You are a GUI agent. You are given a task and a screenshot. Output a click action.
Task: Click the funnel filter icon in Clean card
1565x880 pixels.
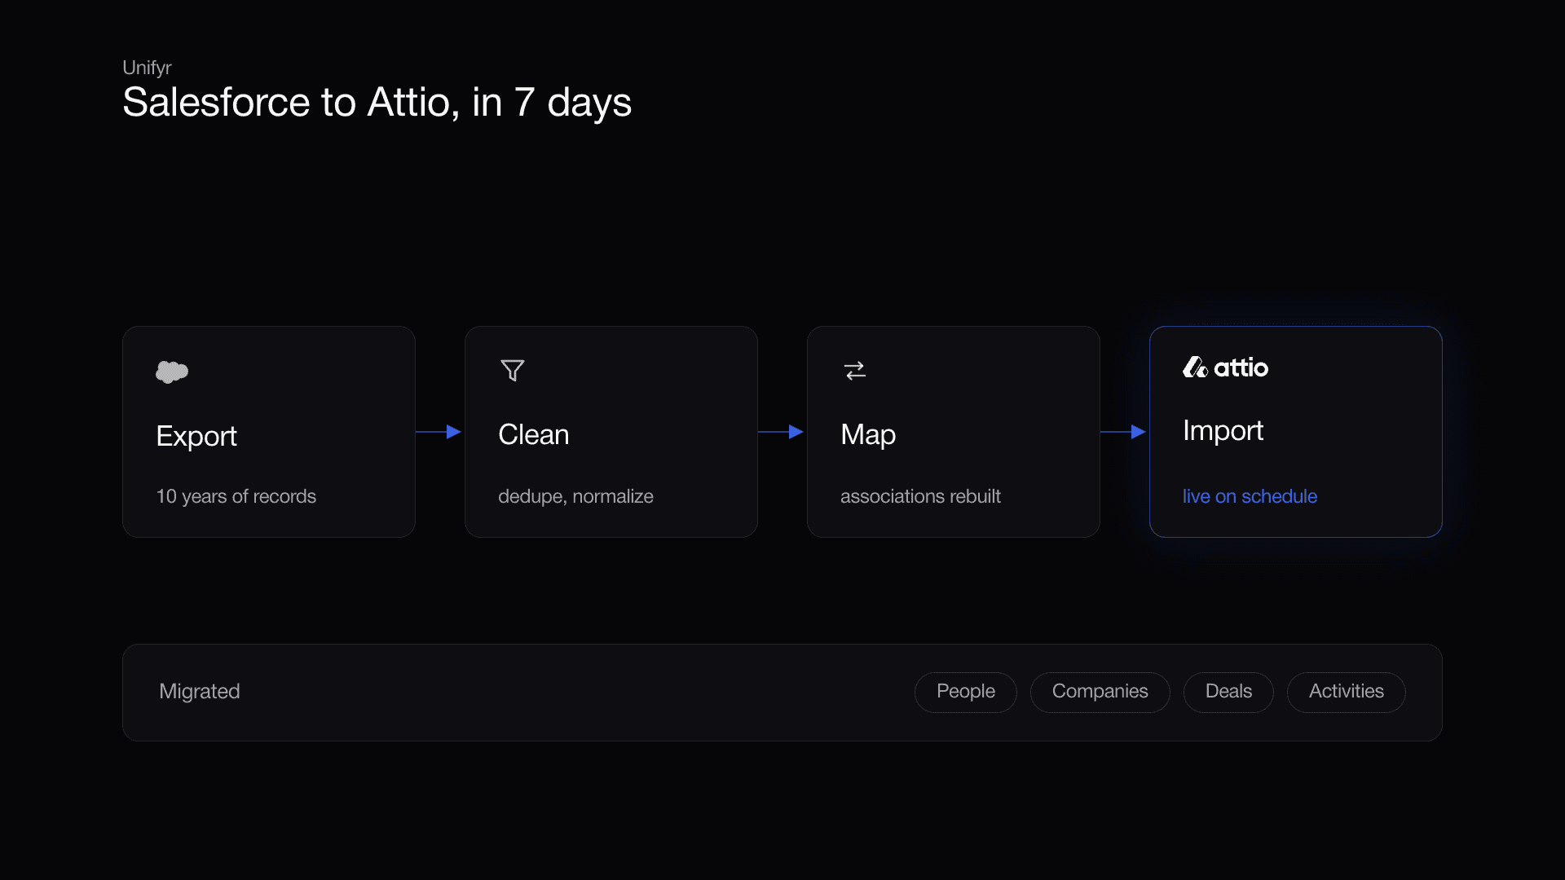(x=513, y=371)
